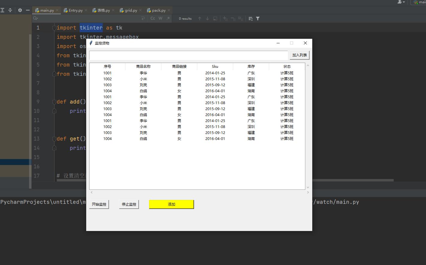Click the table's horizontal scrollbar left arrow
The image size is (426, 265).
tap(92, 192)
